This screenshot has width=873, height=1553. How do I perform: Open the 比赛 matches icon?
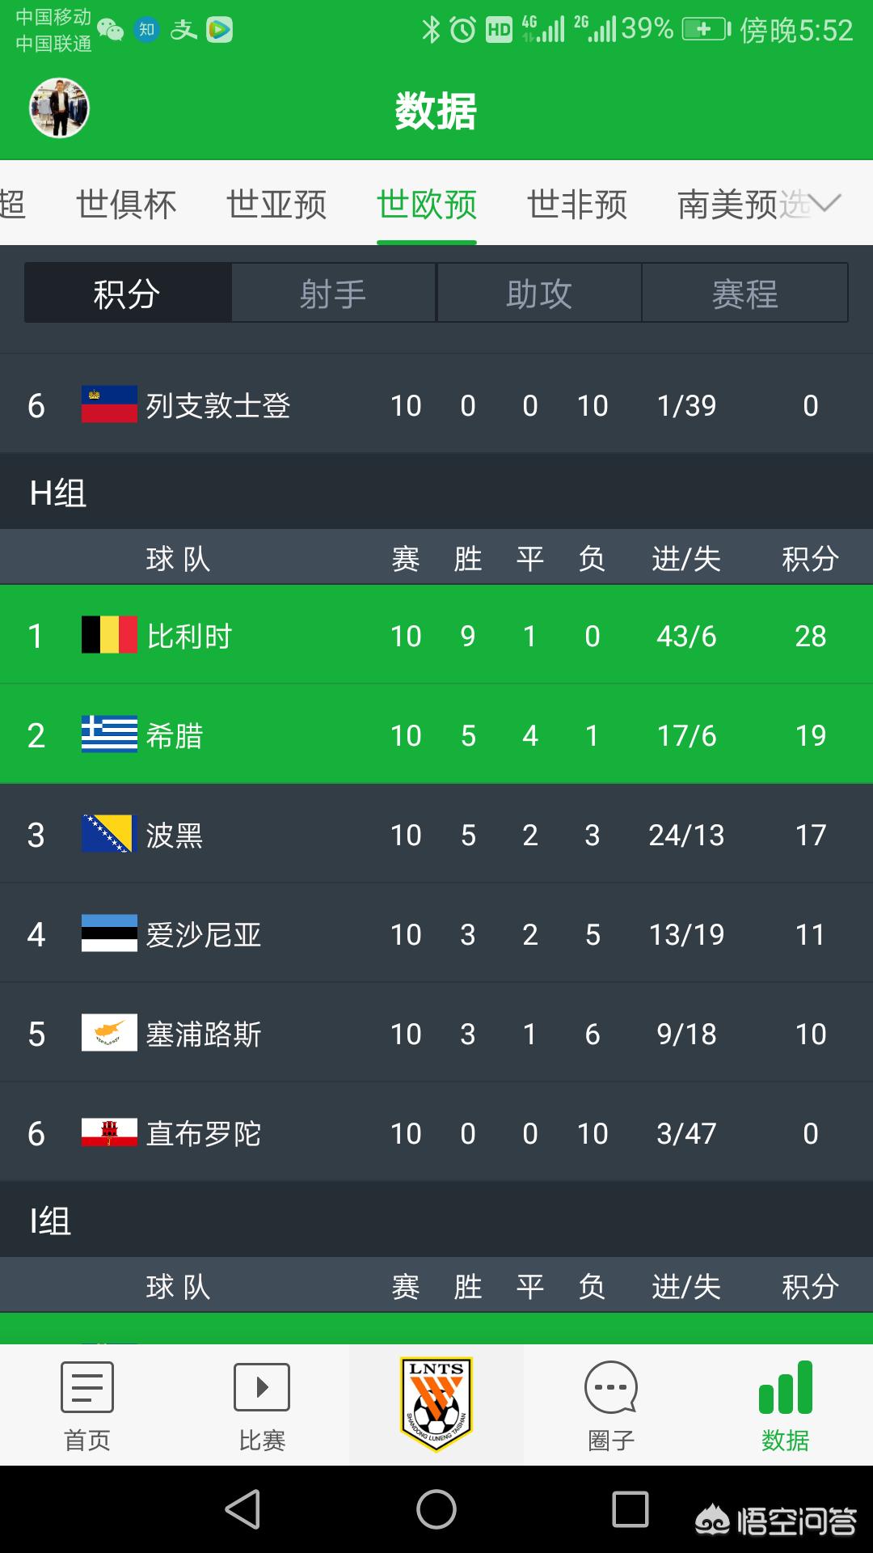point(262,1387)
